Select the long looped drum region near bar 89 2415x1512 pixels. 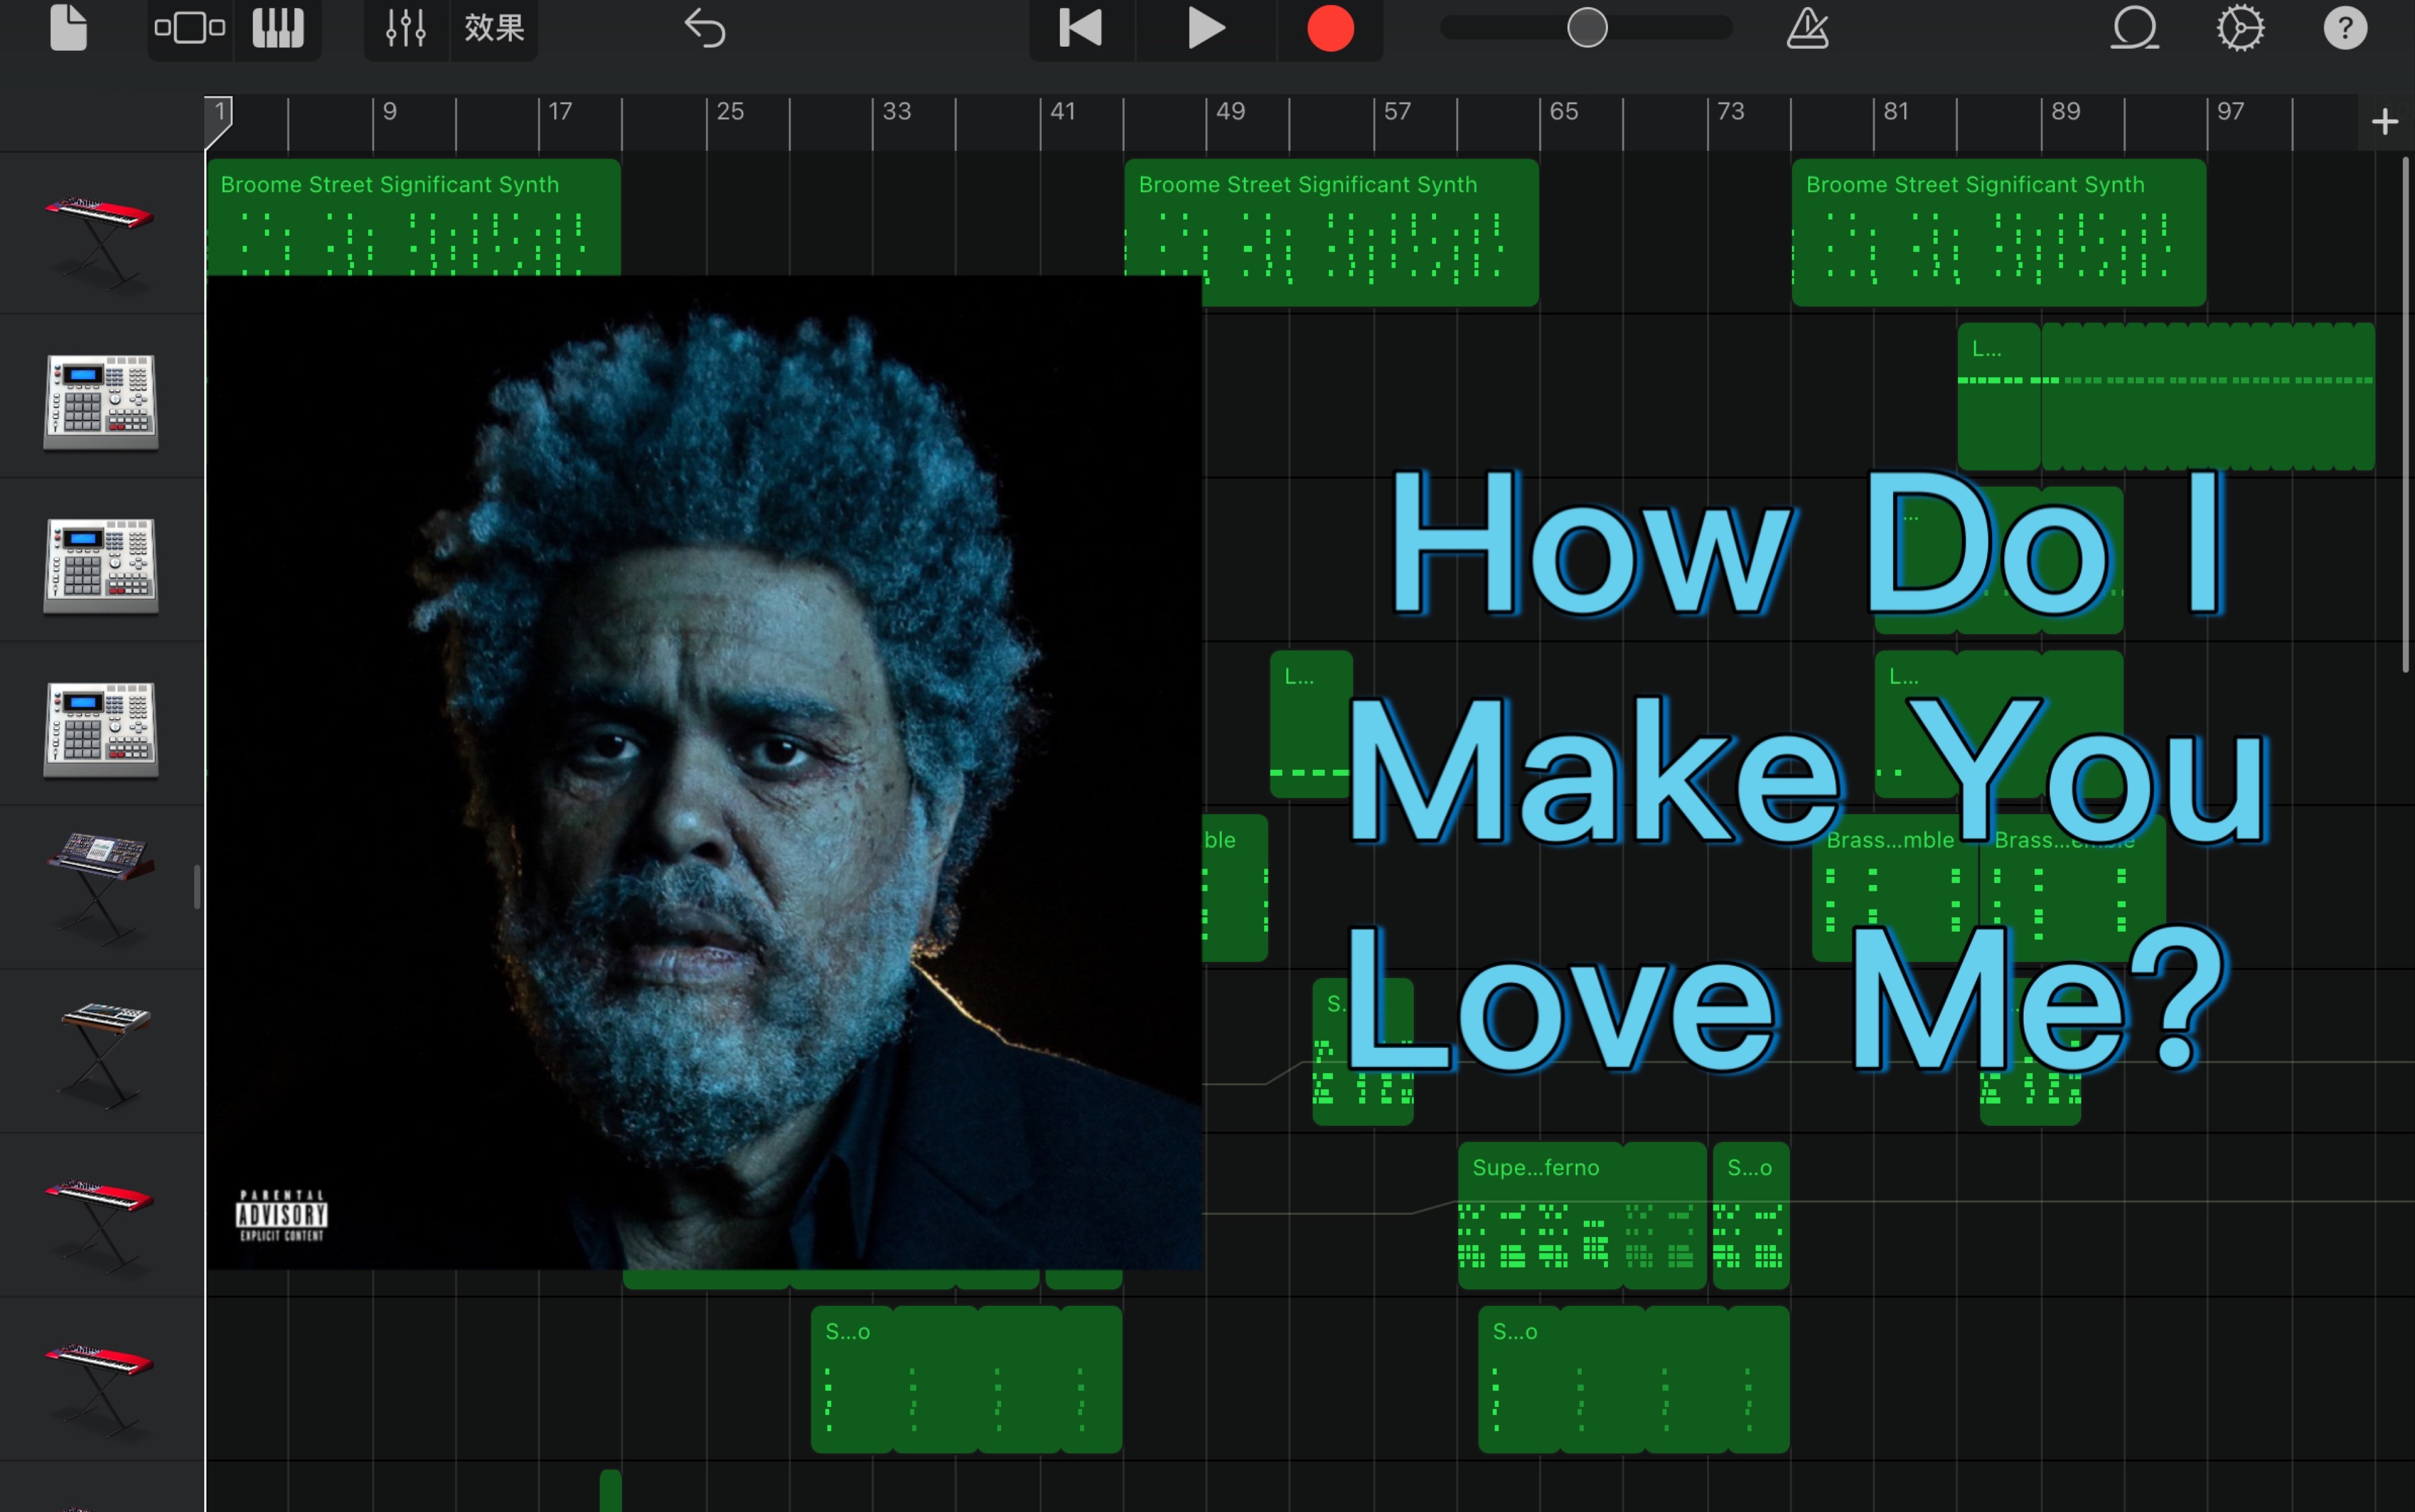(x=2208, y=396)
